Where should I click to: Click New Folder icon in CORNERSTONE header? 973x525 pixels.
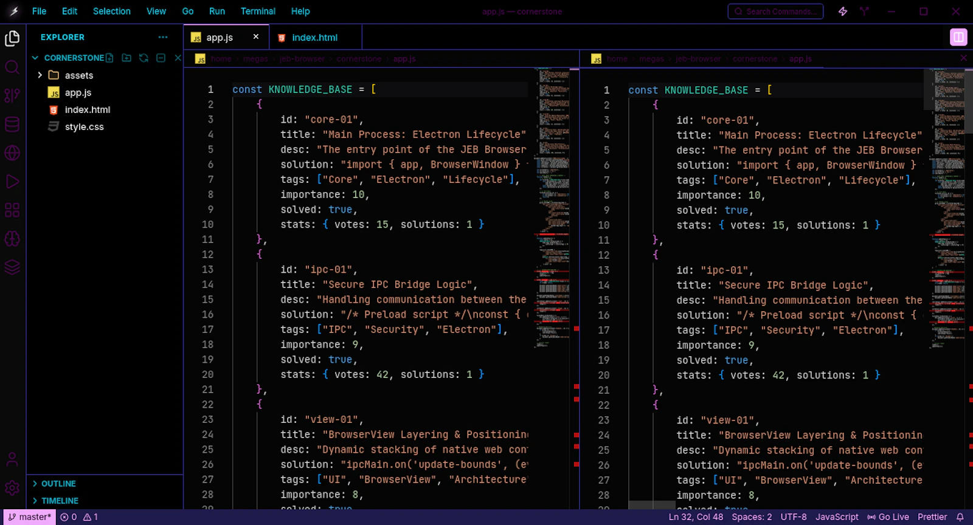126,58
